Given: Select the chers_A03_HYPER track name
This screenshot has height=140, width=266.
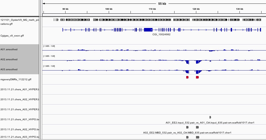Looking at the screenshot, I should click(x=20, y=109).
